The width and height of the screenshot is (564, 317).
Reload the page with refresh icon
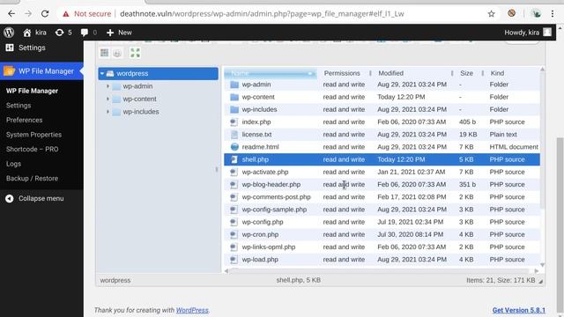[45, 14]
